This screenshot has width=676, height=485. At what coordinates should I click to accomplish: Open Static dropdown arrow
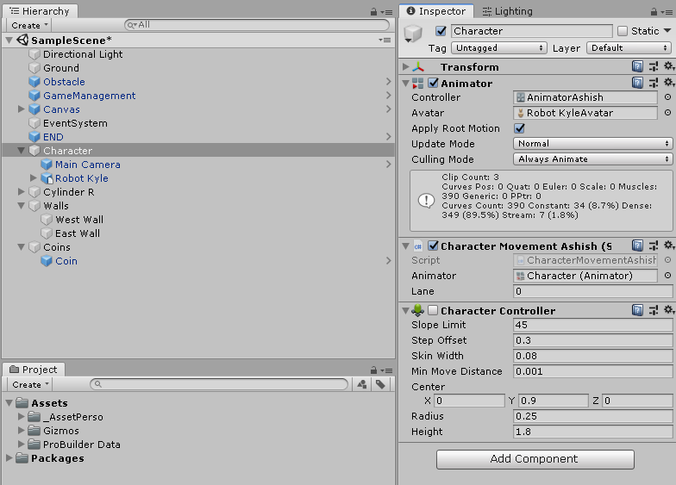(667, 31)
